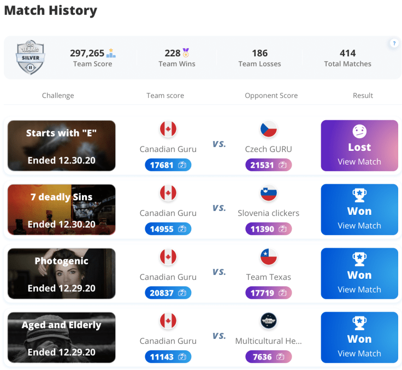This screenshot has height=370, width=402.
Task: Click the 7636 opponent score badge
Action: pos(269,357)
